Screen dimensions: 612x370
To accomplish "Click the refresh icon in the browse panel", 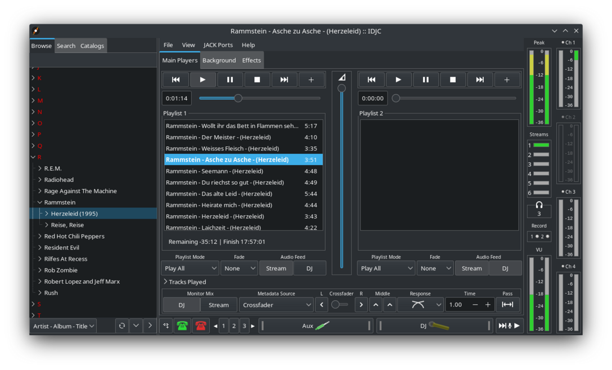I will [121, 326].
